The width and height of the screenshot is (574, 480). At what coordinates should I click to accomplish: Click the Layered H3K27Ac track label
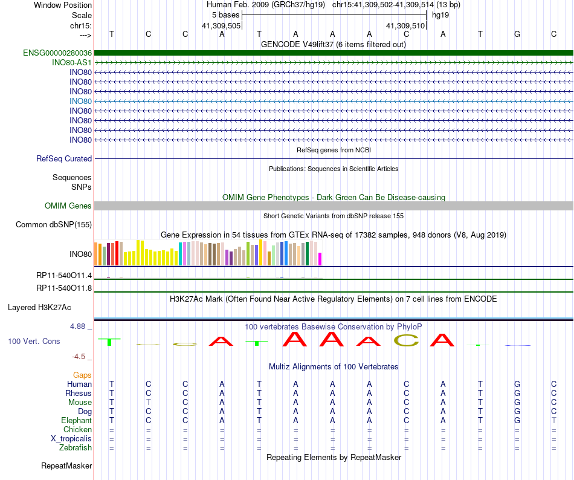(39, 308)
